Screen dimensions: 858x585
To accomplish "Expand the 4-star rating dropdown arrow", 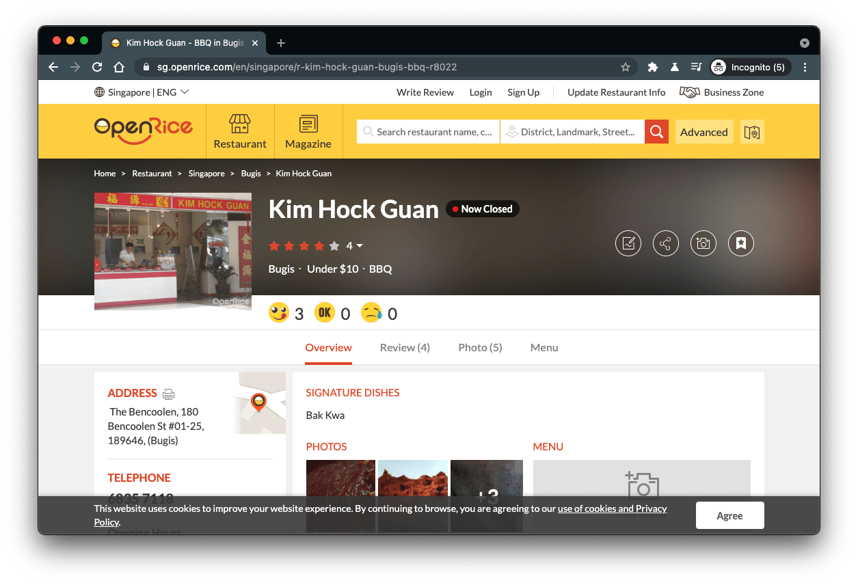I will point(360,246).
